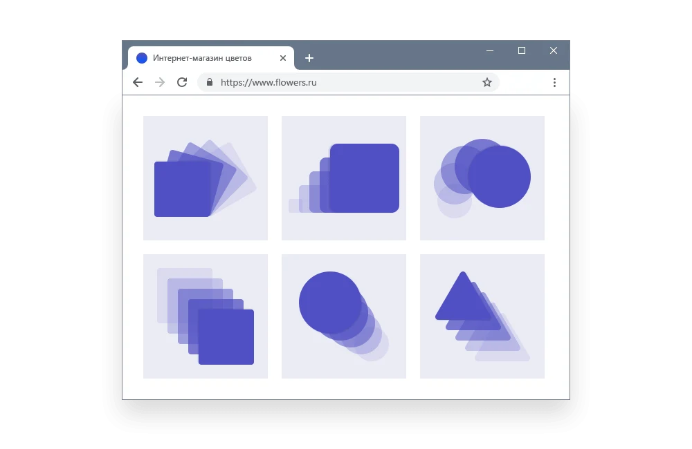Select the overlapping fading circles thumbnail

482,178
